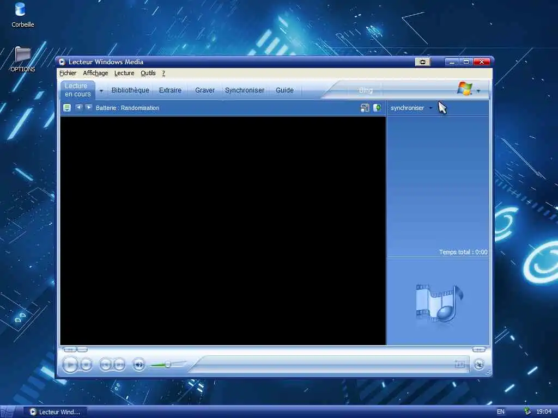Image resolution: width=558 pixels, height=418 pixels.
Task: Skip to the previous track
Action: 105,364
